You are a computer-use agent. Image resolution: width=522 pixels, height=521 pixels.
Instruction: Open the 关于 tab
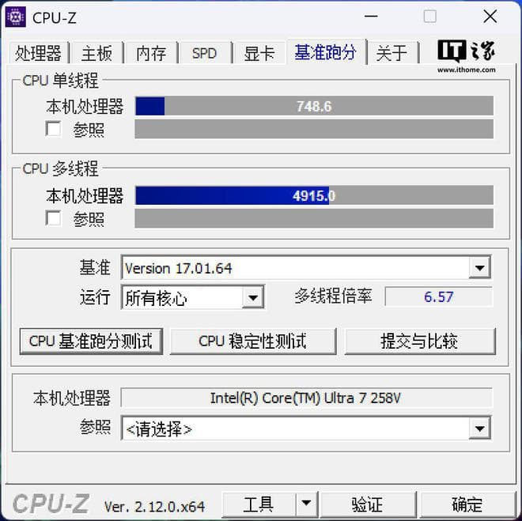pyautogui.click(x=391, y=53)
